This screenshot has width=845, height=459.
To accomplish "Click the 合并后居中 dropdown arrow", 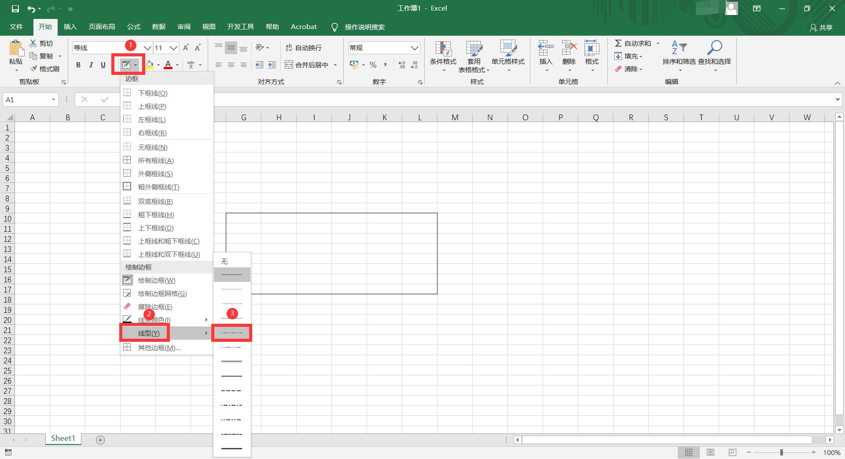I will coord(335,65).
